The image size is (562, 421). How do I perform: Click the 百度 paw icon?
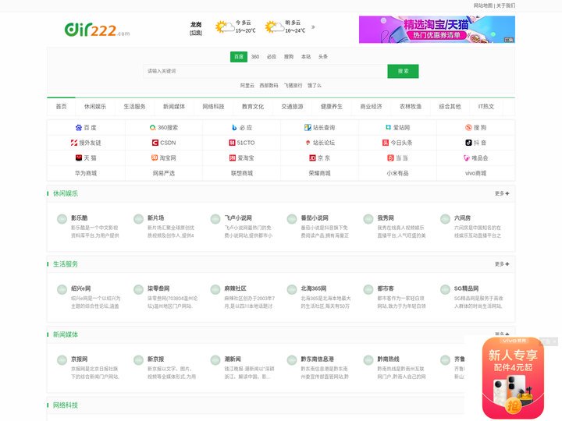pyautogui.click(x=79, y=127)
